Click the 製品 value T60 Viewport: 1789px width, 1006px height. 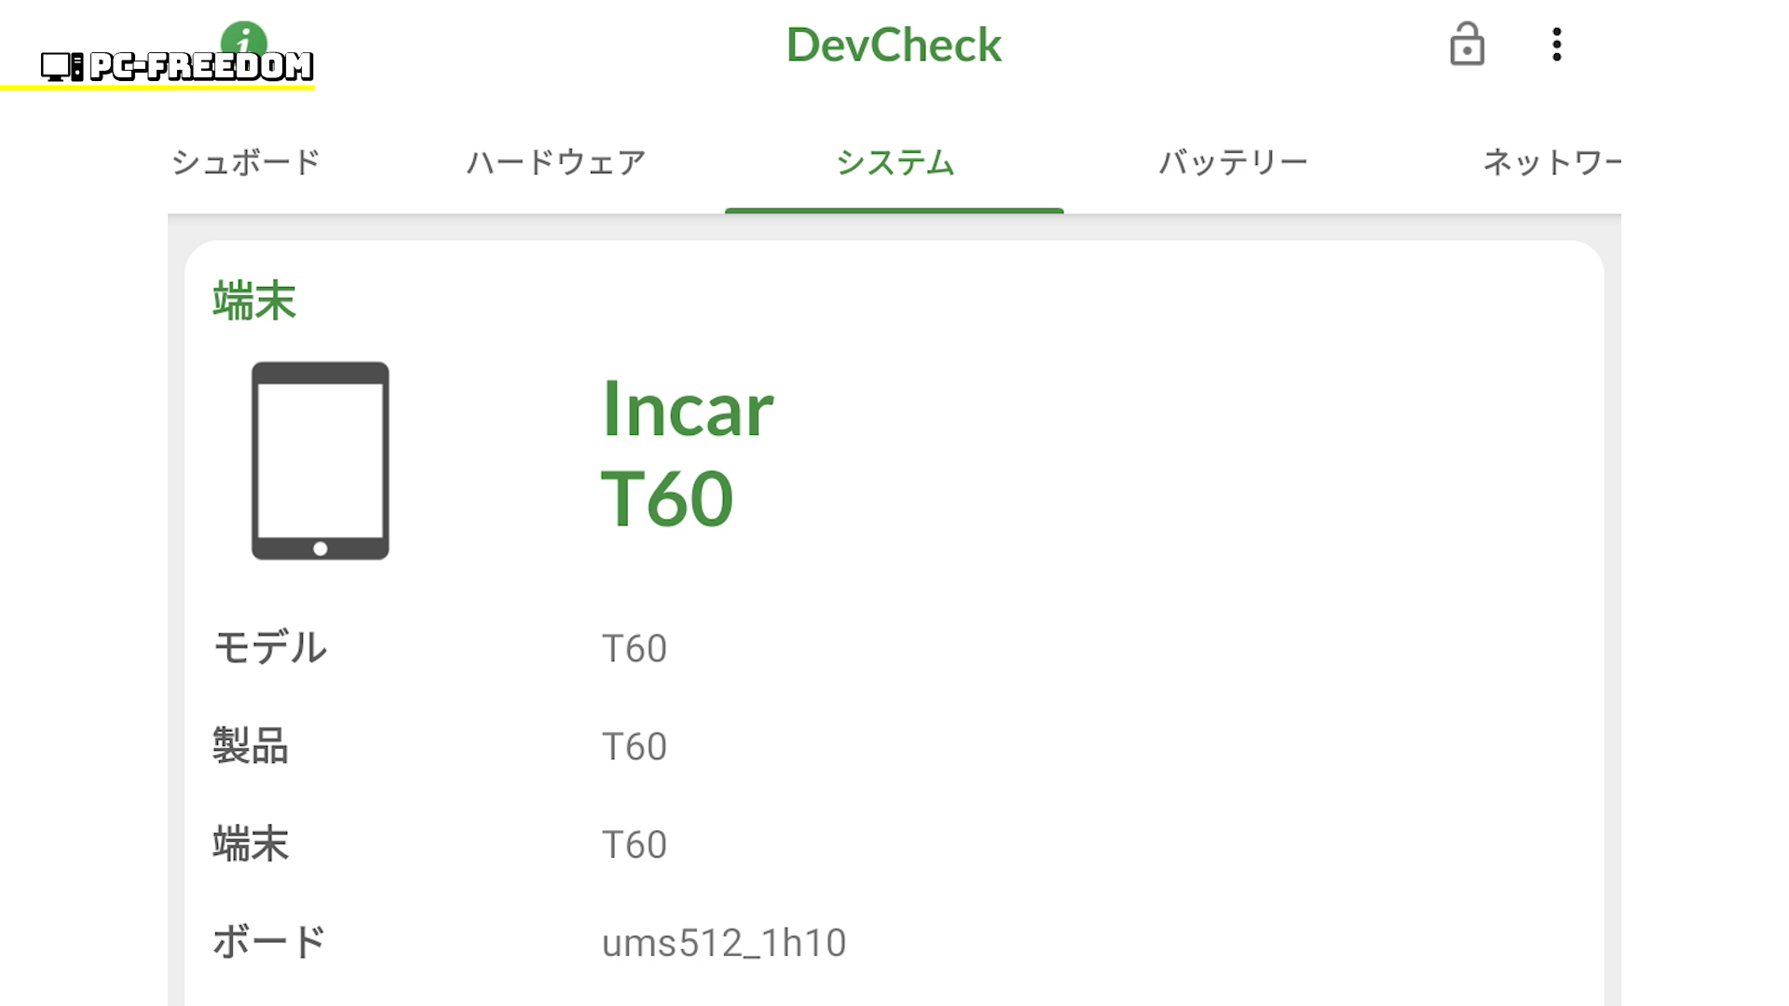point(635,746)
